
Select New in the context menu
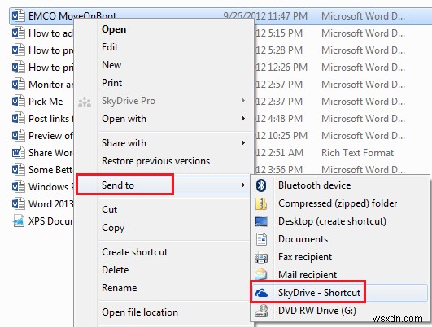(x=111, y=65)
